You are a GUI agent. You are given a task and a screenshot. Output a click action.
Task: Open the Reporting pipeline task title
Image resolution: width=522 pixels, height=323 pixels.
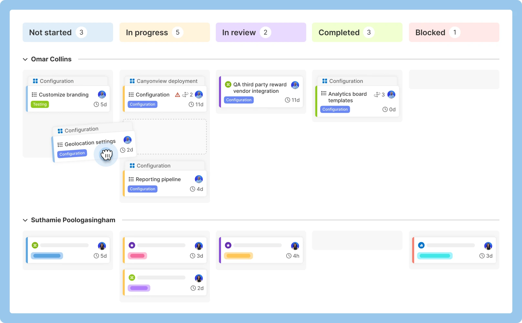[158, 179]
